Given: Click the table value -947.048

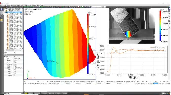Looking at the screenshot, I should click(x=99, y=83).
